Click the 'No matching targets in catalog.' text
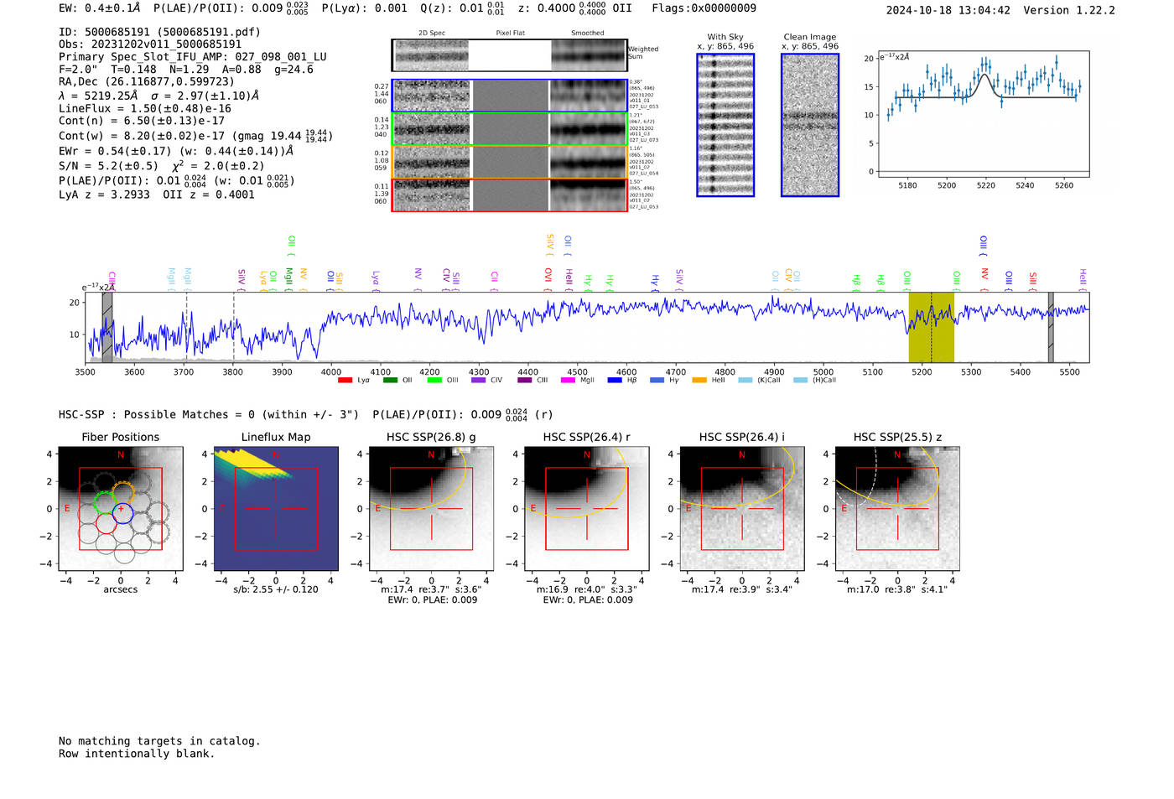The width and height of the screenshot is (1174, 799). point(159,741)
